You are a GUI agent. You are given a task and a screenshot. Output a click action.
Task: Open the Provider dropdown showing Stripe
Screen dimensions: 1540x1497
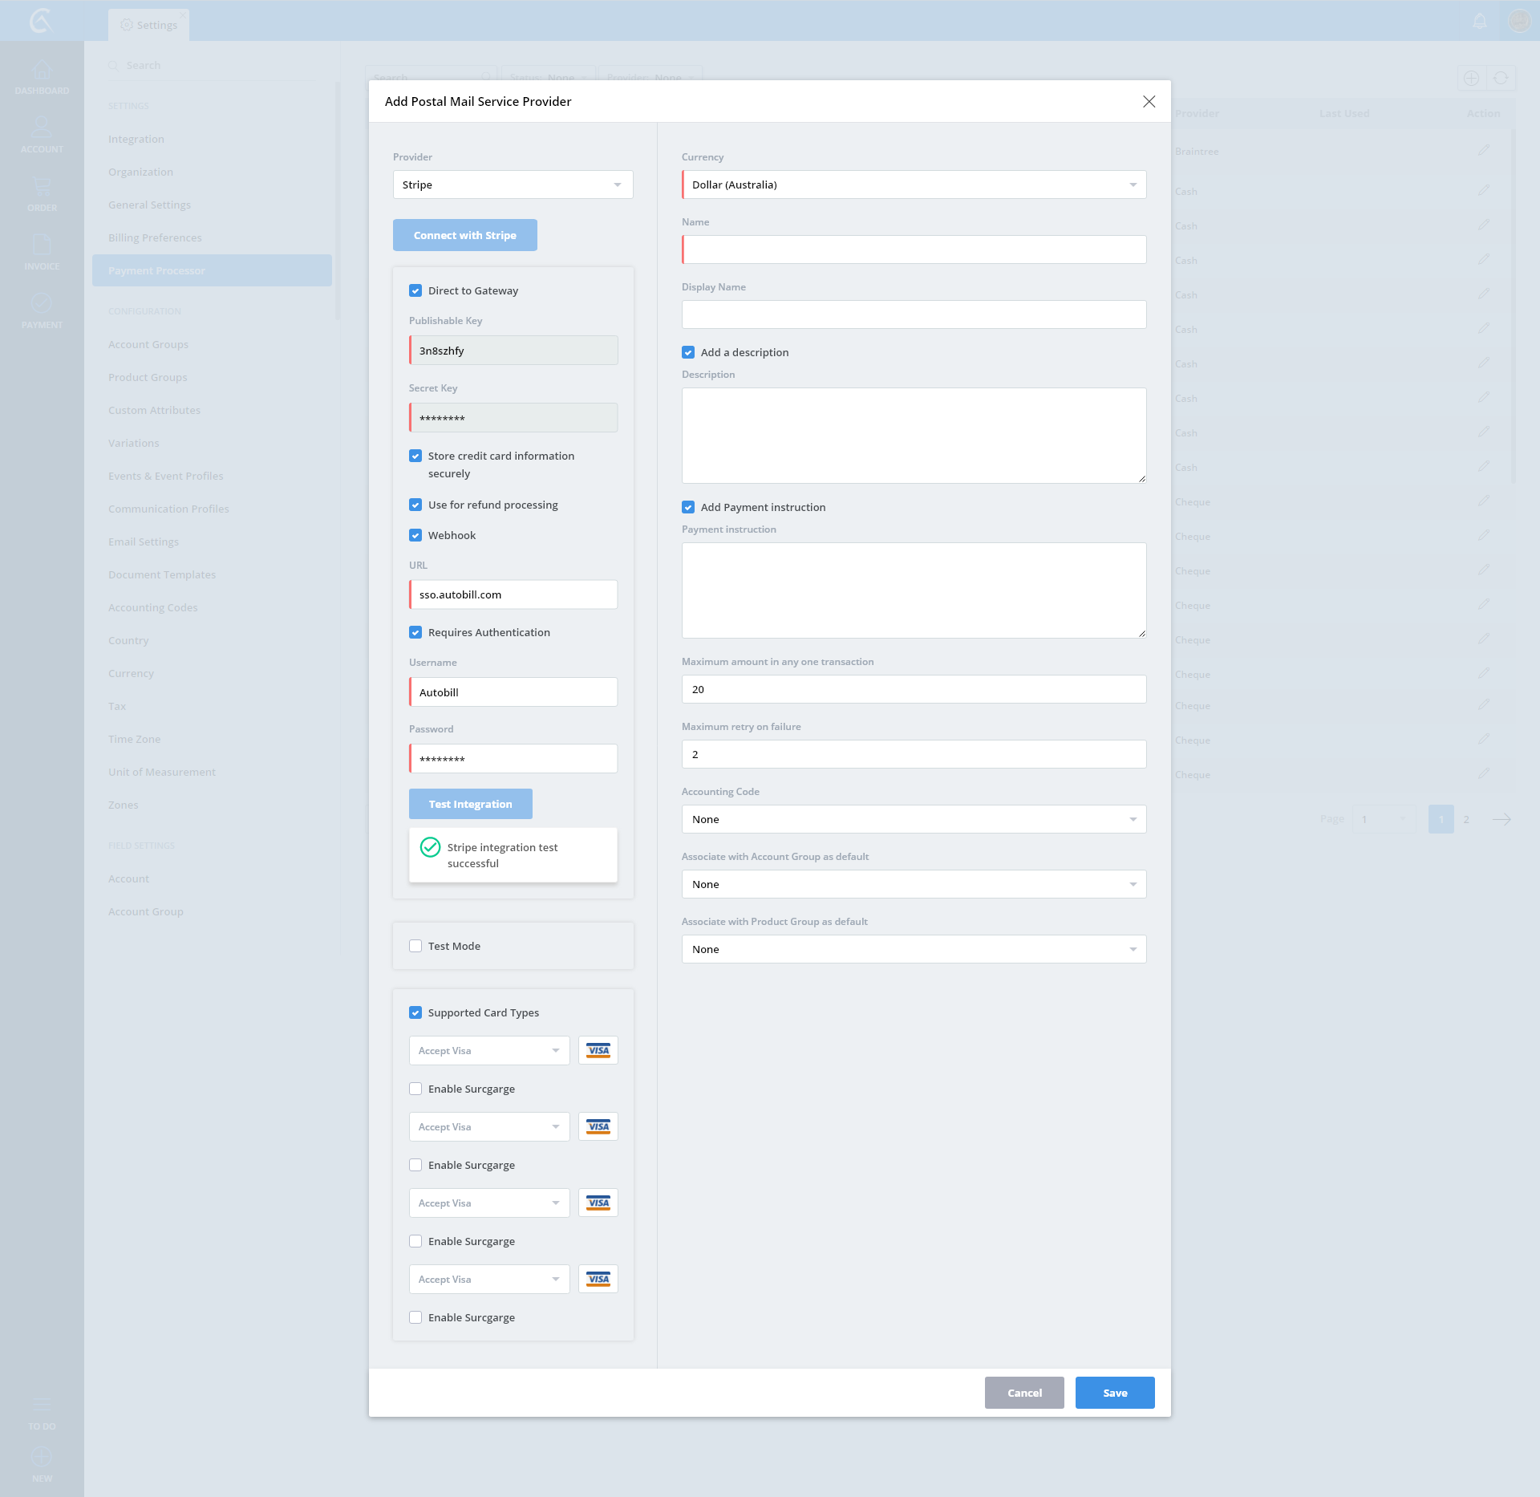point(513,185)
